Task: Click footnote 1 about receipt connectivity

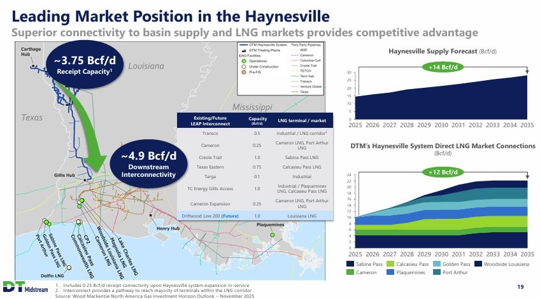Action: click(152, 285)
